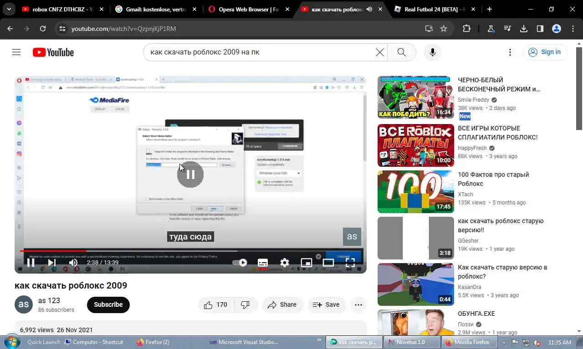The image size is (583, 349).
Task: Close the Gmail tab
Action: tap(194, 9)
